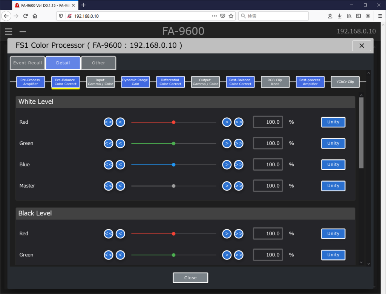
Task: Switch to the Event Recall tab
Action: (x=28, y=63)
